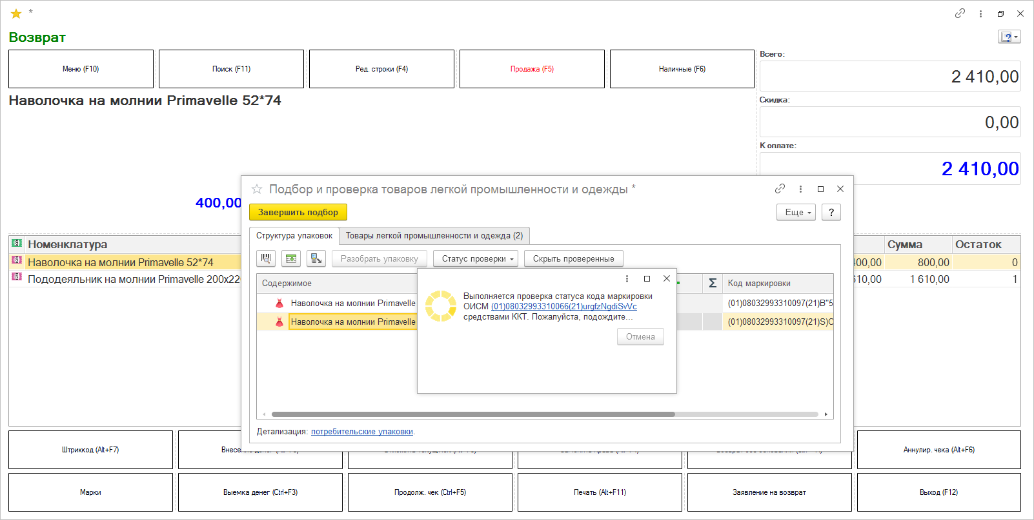Click the star icon in the Подбор dialog title
Image resolution: width=1034 pixels, height=520 pixels.
click(257, 189)
